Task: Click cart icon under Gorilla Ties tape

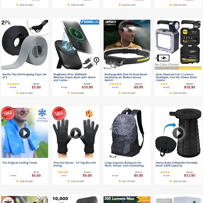Action: [x=17, y=93]
